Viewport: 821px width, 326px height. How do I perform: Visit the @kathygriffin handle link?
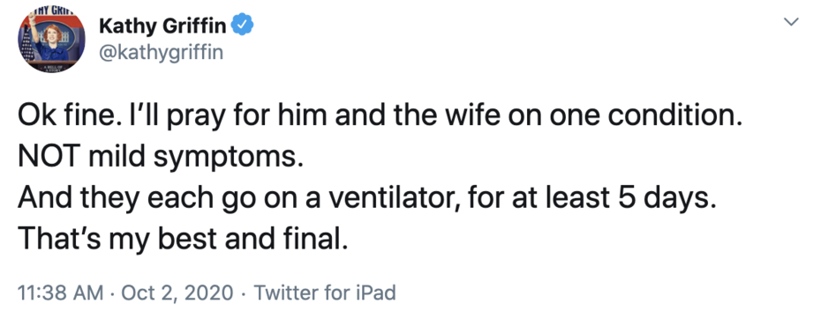coord(162,52)
